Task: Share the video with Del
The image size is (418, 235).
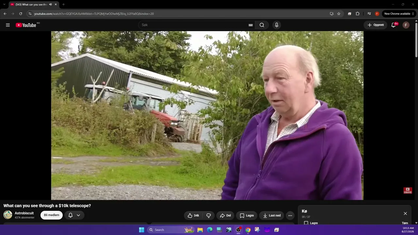Action: tap(225, 215)
